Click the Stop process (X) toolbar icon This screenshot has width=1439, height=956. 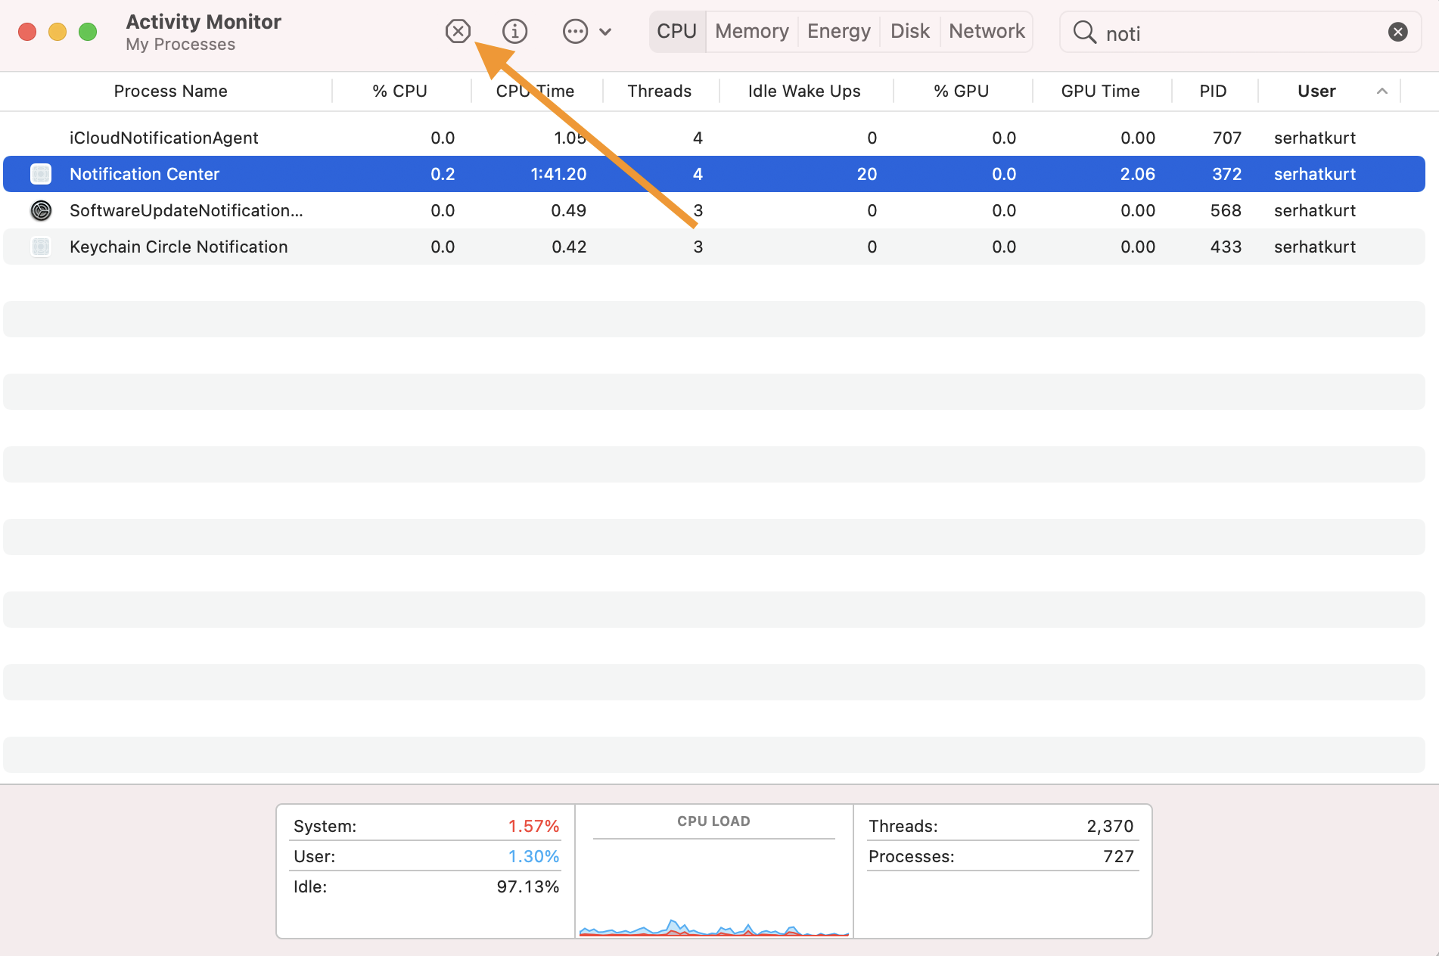(x=458, y=31)
